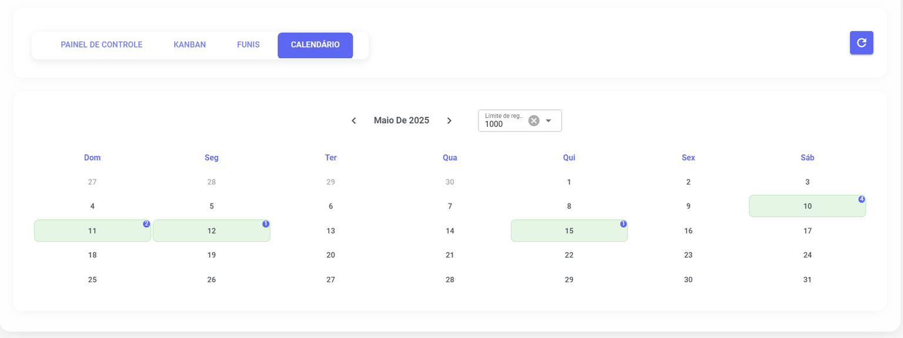The height and width of the screenshot is (338, 903).
Task: Advance to next month arrow
Action: [x=449, y=121]
